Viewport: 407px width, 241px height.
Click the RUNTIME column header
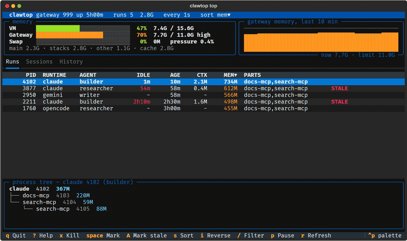point(54,75)
